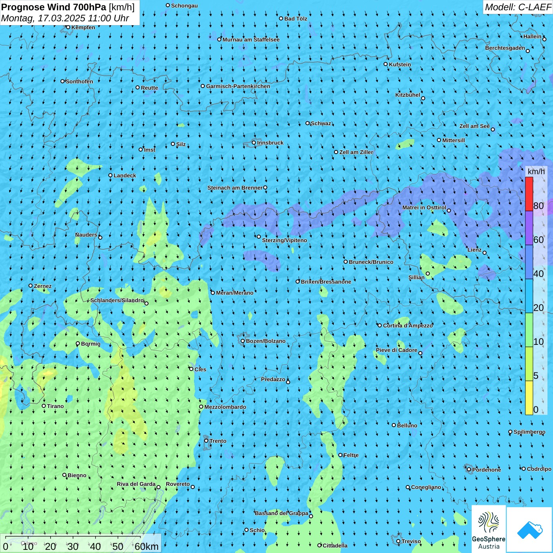Click the Innsbruck city marker
Screen dimensions: 553x553
[254, 143]
